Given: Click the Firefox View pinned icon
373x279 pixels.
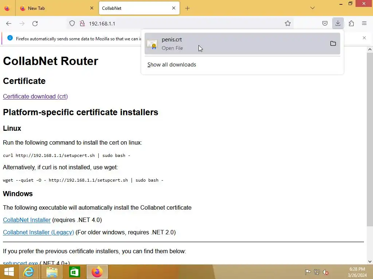Looking at the screenshot, I should click(7, 8).
